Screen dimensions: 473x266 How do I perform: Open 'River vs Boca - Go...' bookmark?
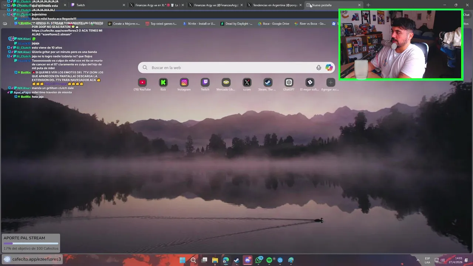click(310, 24)
